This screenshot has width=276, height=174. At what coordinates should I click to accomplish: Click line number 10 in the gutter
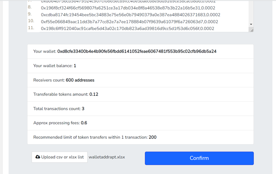click(x=31, y=21)
